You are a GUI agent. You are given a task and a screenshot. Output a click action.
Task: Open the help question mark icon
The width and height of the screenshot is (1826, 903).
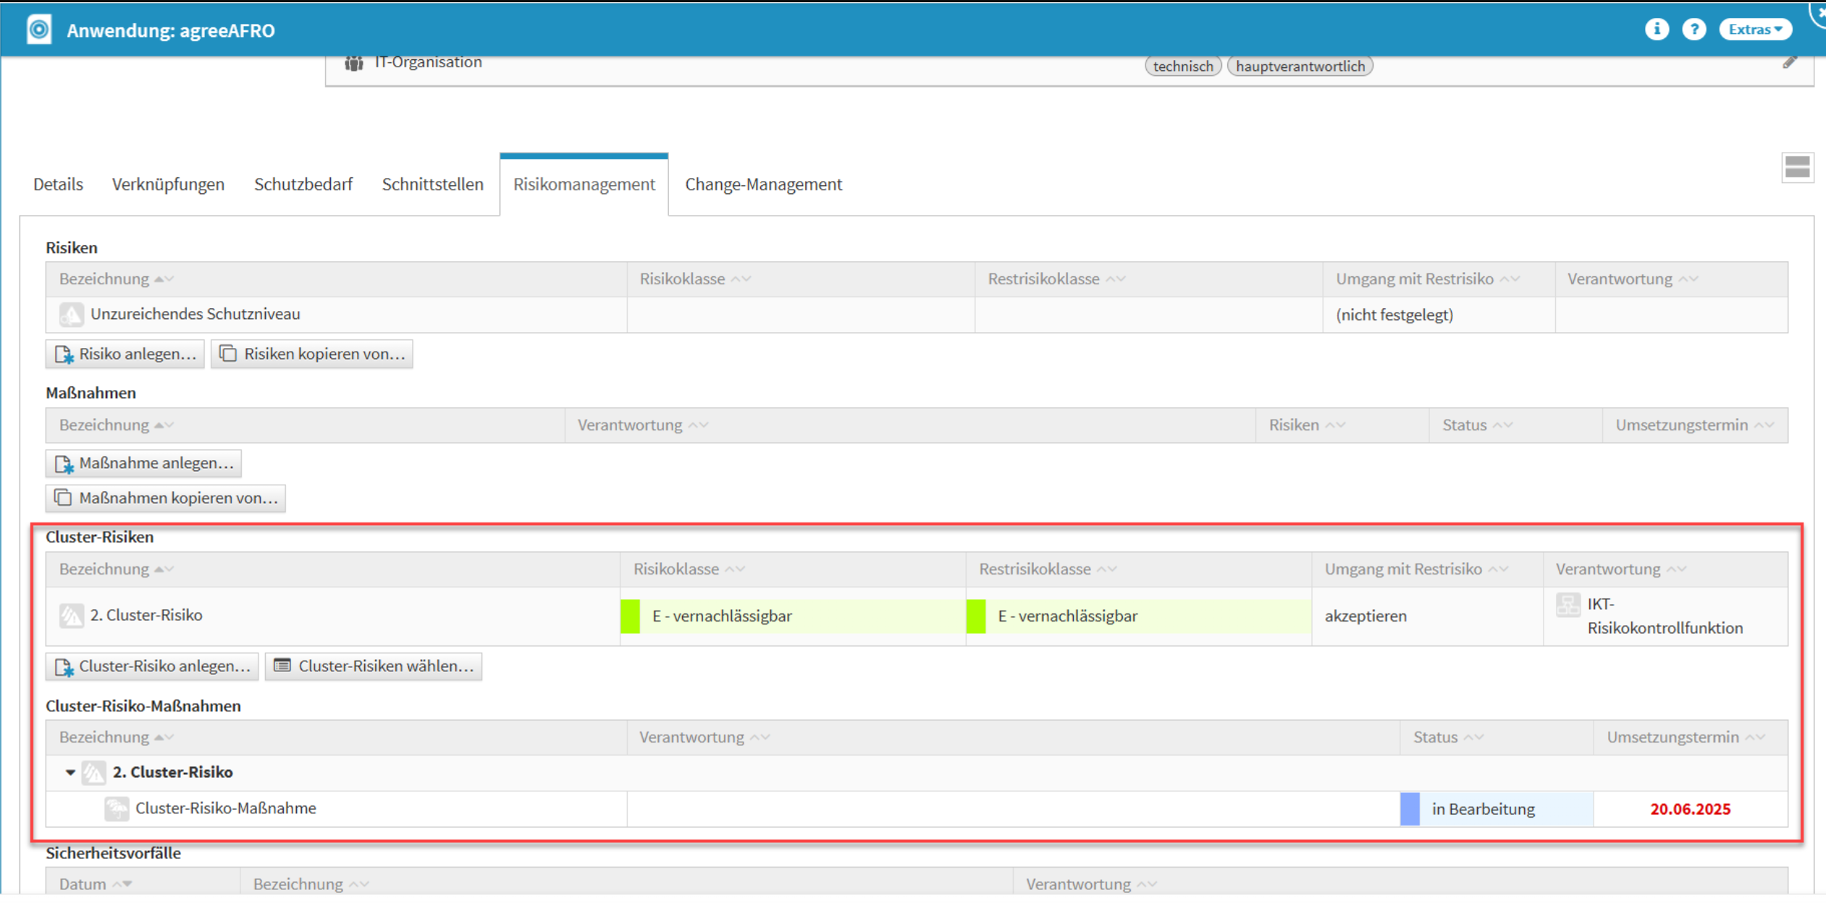(1694, 29)
